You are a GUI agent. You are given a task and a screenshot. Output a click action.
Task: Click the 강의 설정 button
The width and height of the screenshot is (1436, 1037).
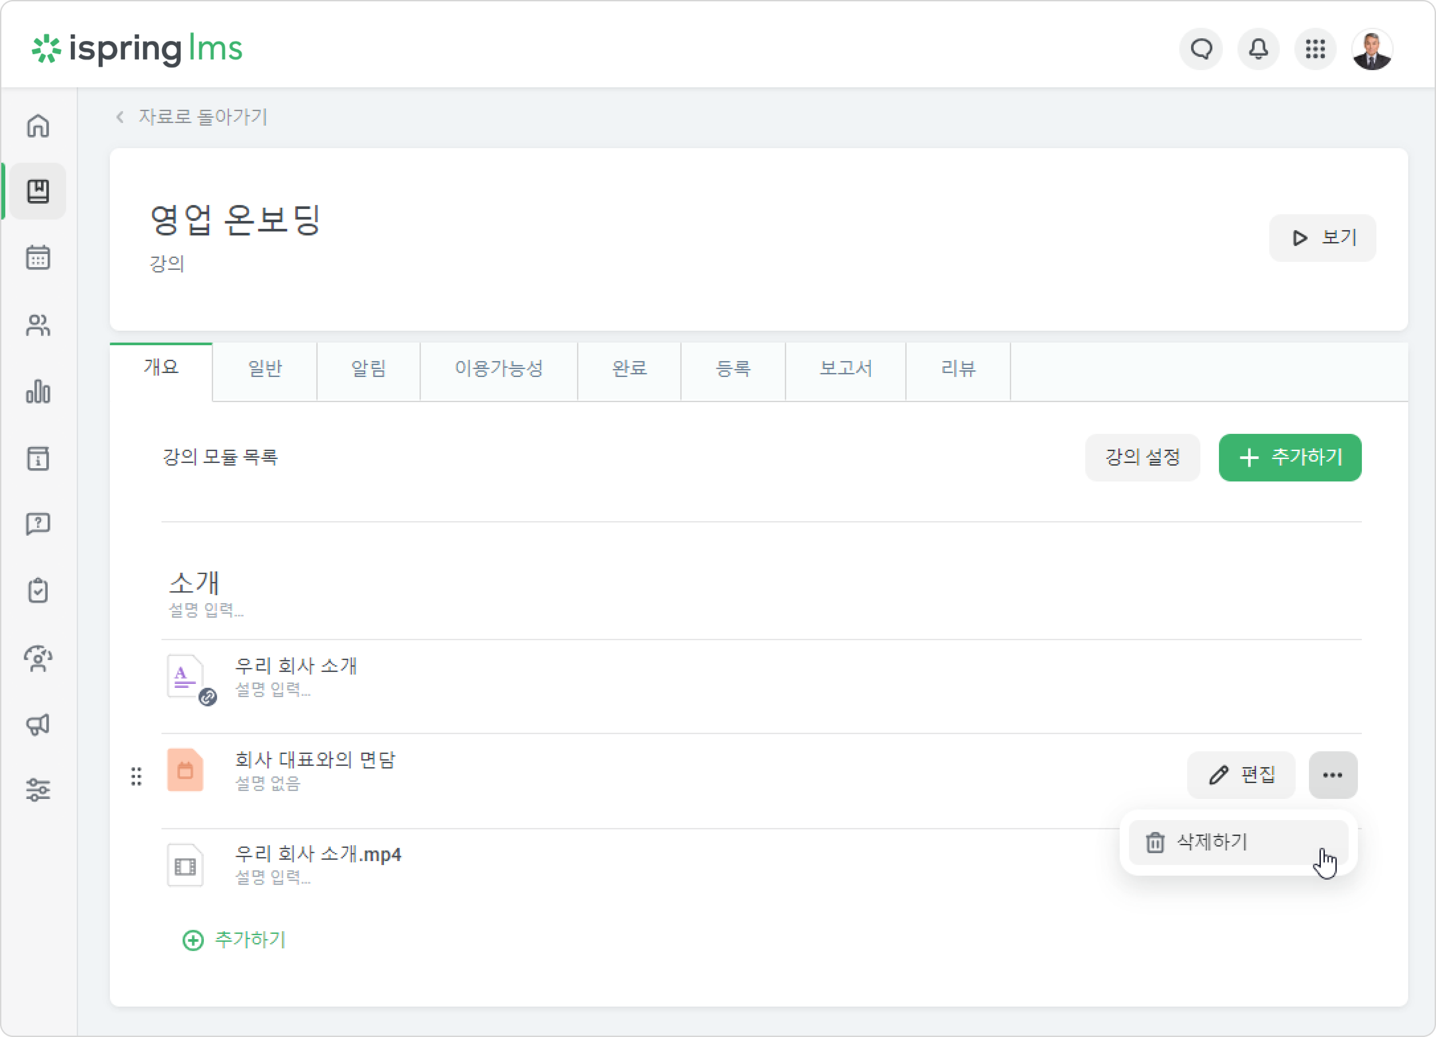(1142, 457)
